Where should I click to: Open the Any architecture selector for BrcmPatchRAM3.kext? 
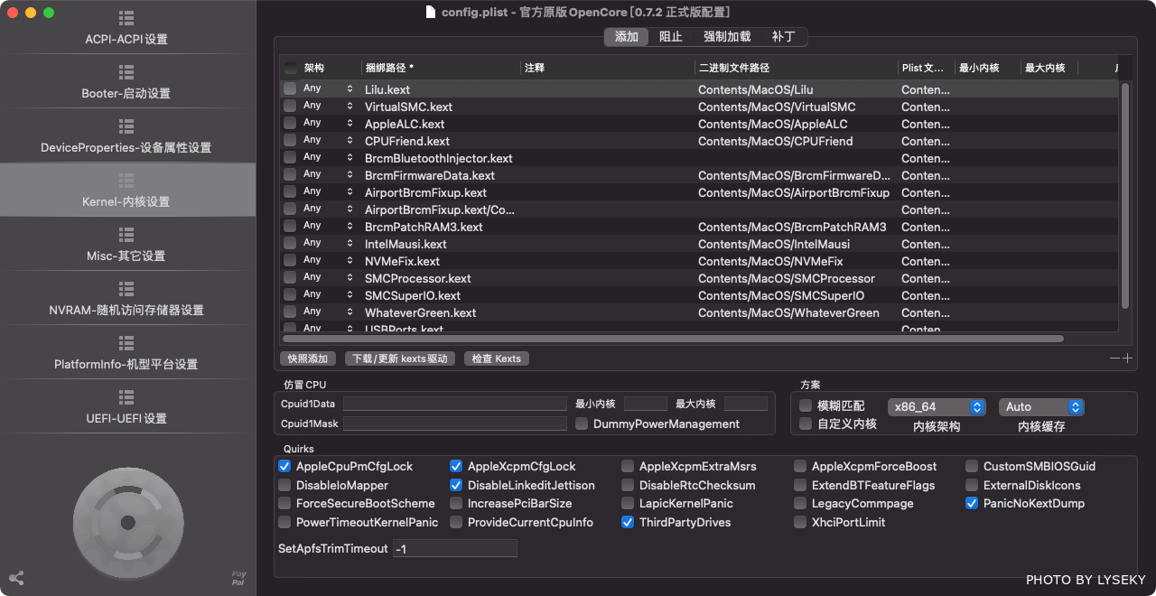coord(329,226)
